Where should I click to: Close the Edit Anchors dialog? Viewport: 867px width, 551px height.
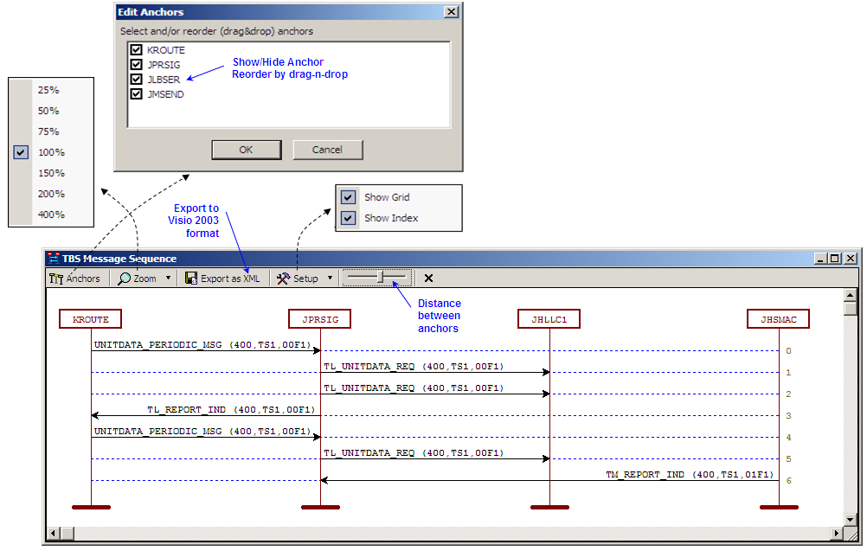pos(450,12)
